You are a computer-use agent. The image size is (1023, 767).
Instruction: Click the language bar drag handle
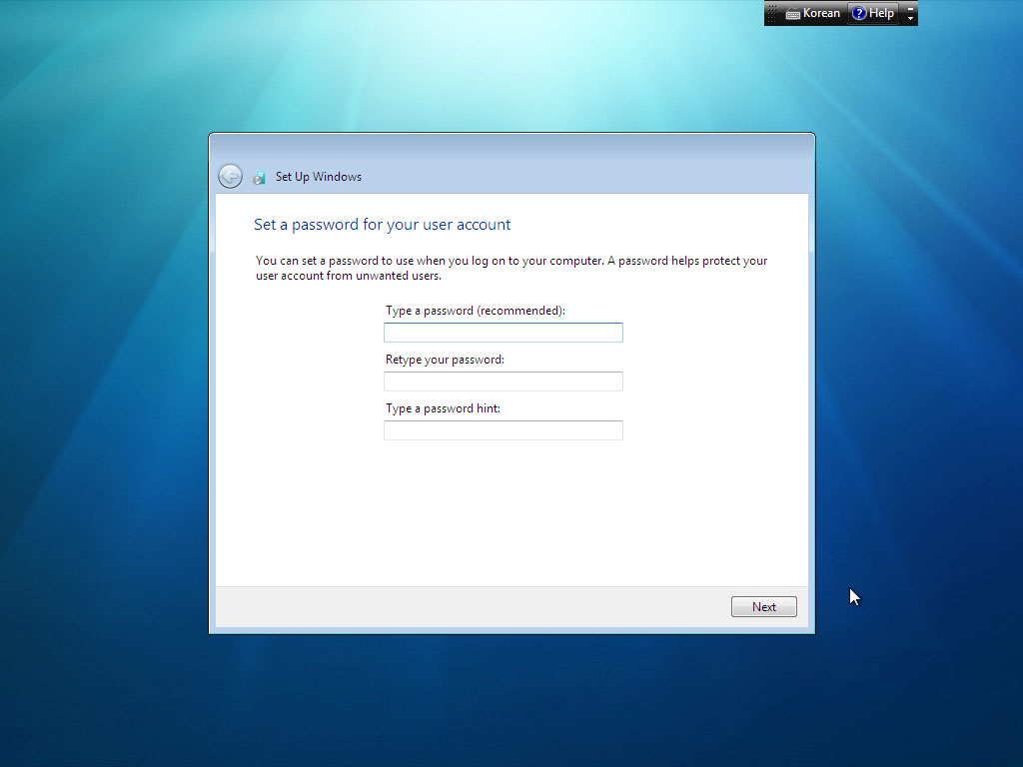pyautogui.click(x=772, y=13)
